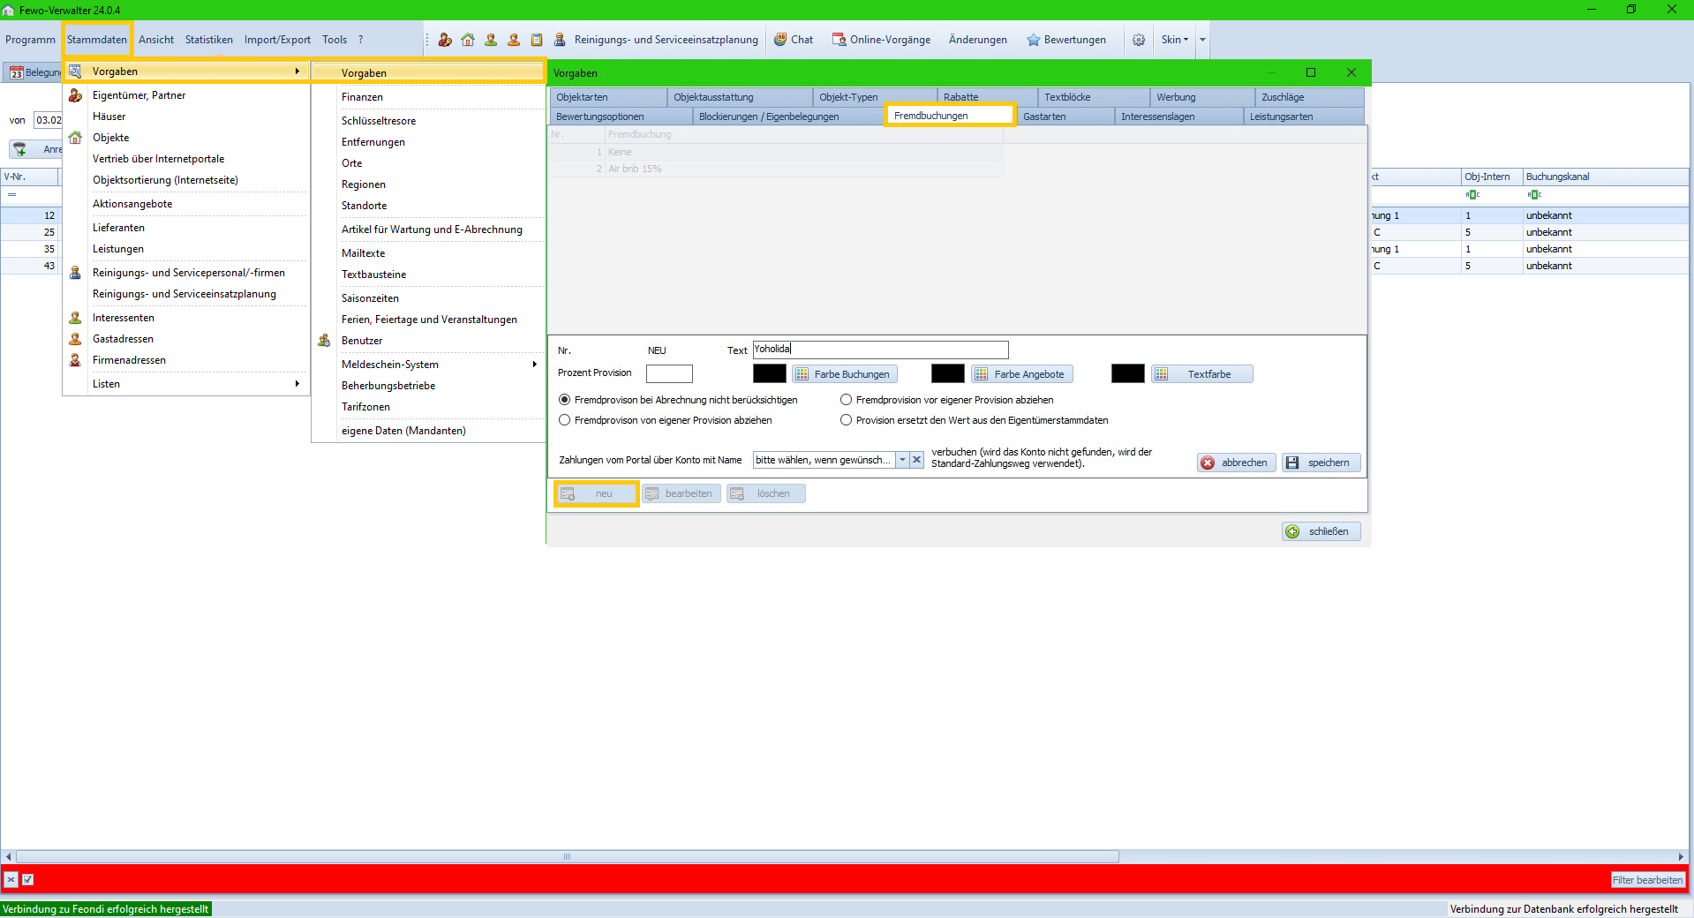1694x918 pixels.
Task: Click speichern to save the entry
Action: tap(1321, 463)
